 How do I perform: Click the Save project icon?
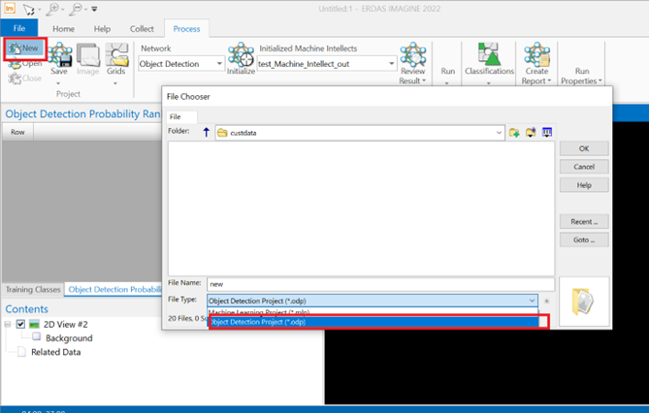point(59,60)
